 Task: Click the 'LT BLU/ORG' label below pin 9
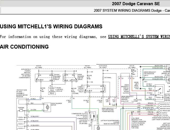[x=100, y=101]
